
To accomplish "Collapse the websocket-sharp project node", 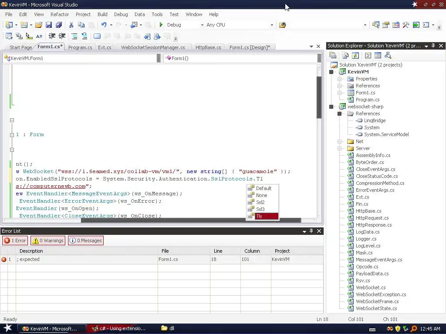I will [x=331, y=107].
